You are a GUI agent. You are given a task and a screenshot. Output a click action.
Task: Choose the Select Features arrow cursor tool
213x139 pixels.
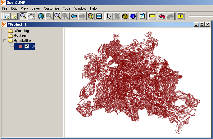pyautogui.click(x=109, y=16)
